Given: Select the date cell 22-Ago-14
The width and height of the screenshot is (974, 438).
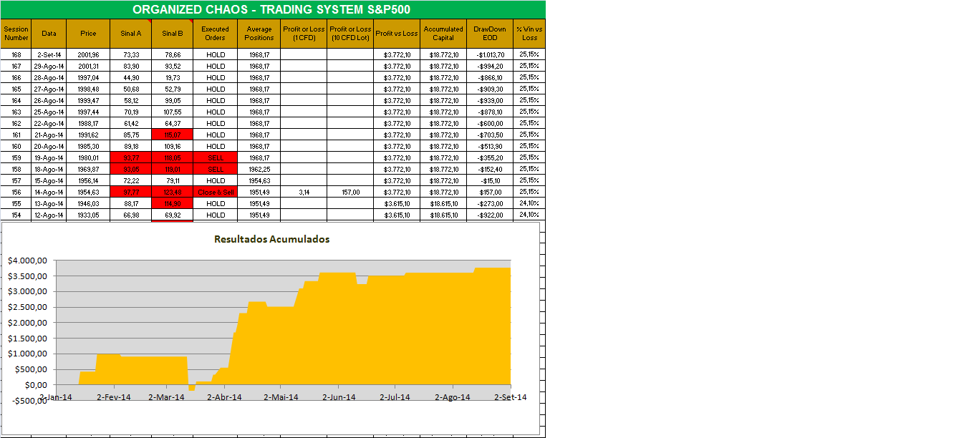Looking at the screenshot, I should tap(49, 123).
